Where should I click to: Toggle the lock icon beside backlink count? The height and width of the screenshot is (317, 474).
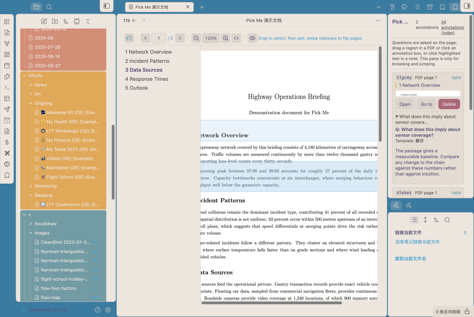point(467,311)
